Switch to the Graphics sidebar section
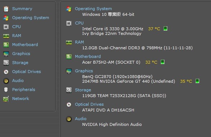Viewport: 211px width, 137px height. point(21,54)
